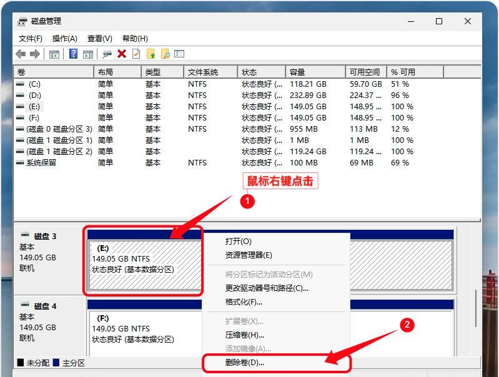This screenshot has height=377, width=499.
Task: Select the (F:) partition block on 磁盘 4
Action: (x=145, y=333)
